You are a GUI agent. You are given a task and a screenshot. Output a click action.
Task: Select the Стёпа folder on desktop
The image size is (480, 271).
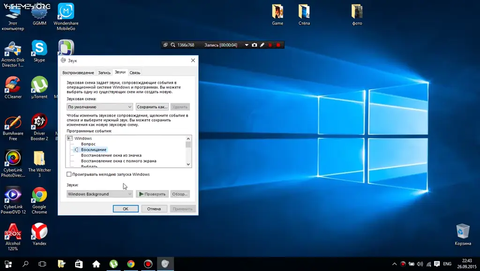pyautogui.click(x=304, y=15)
